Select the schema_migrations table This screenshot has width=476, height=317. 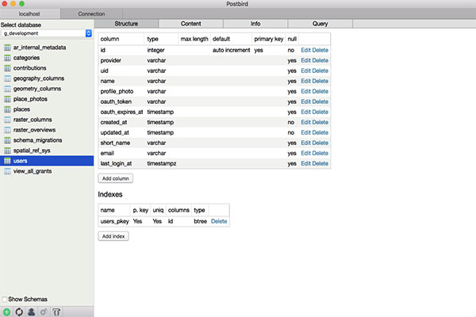point(35,140)
